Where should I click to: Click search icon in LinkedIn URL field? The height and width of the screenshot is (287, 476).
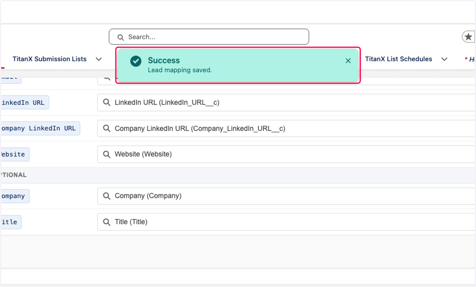tap(106, 102)
